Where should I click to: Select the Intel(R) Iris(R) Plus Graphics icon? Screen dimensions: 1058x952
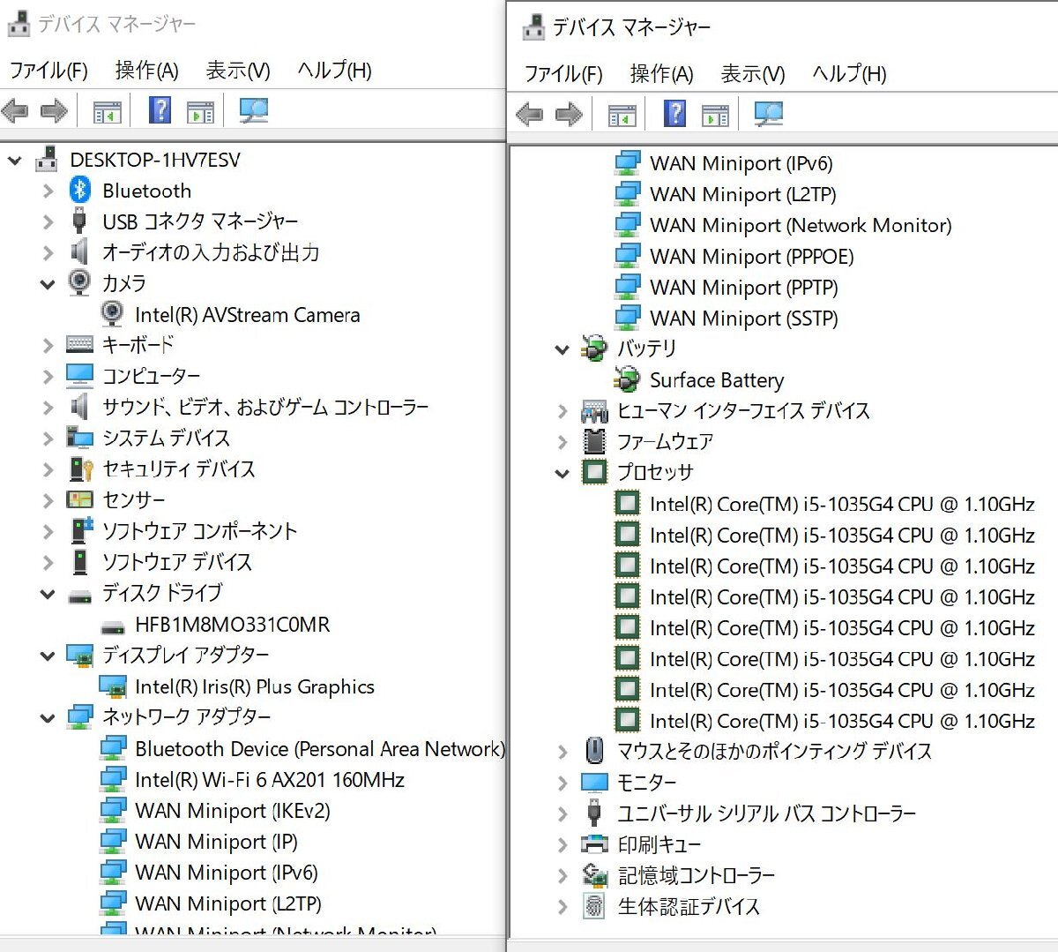coord(113,686)
